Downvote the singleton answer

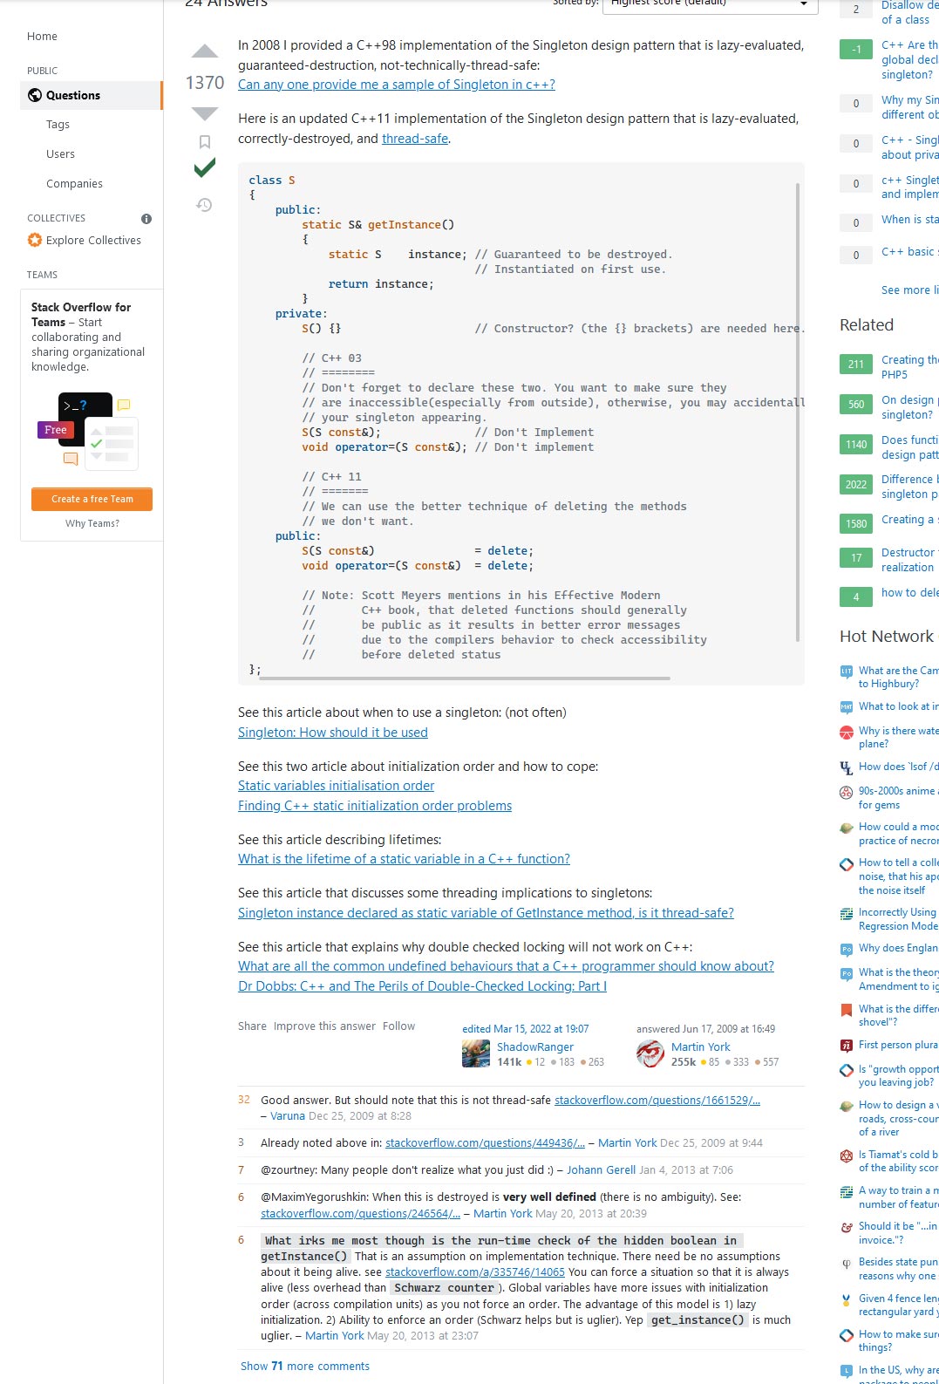pyautogui.click(x=205, y=113)
